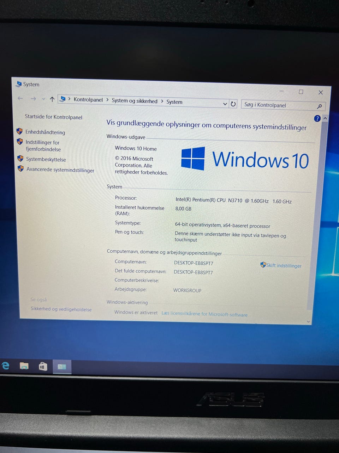Click the System window title icon

(x=19, y=84)
